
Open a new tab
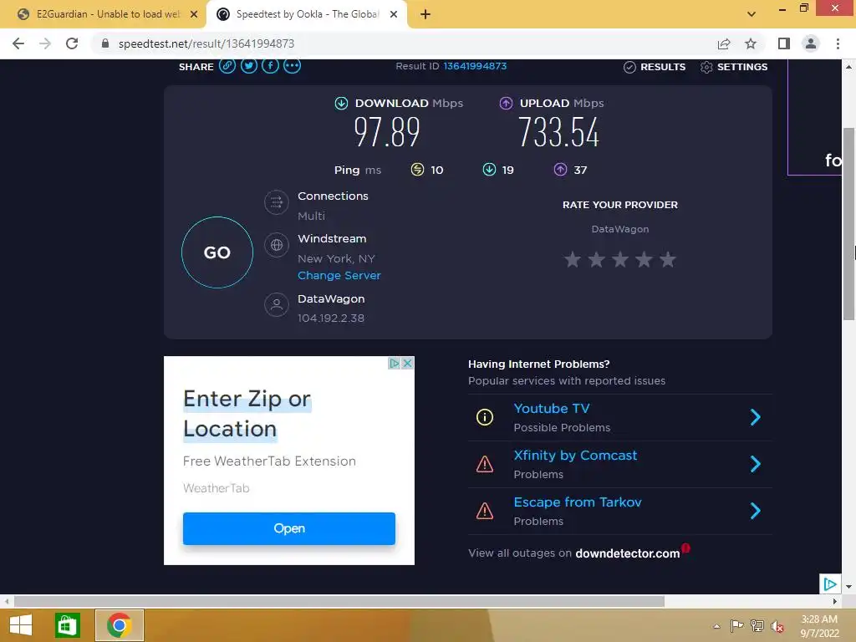(x=425, y=15)
